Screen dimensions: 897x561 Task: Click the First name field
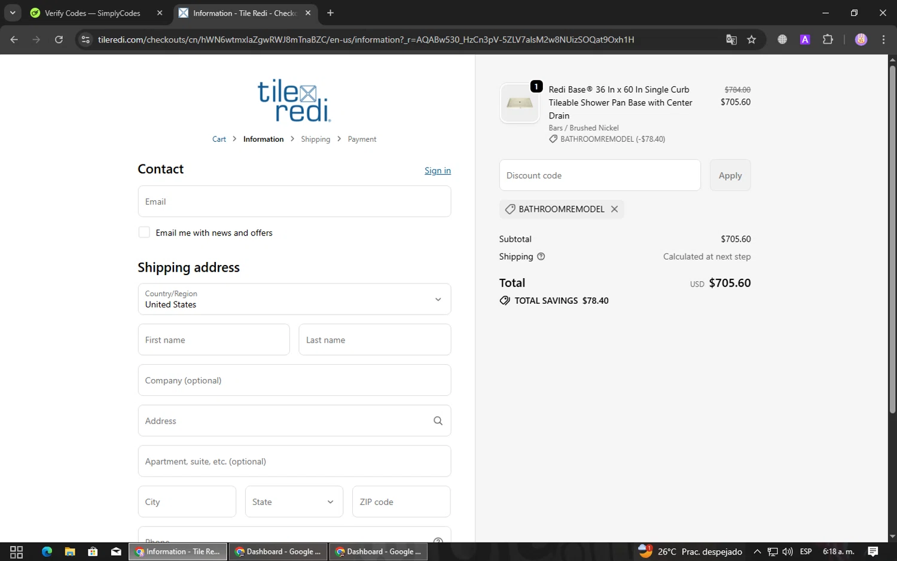coord(213,340)
